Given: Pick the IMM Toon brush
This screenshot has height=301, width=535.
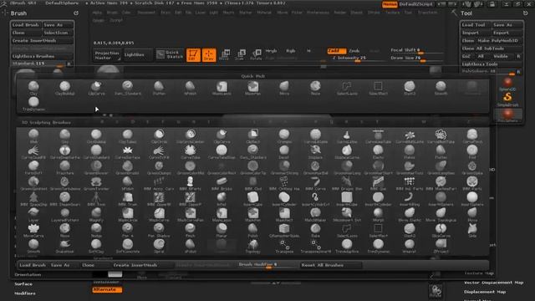Looking at the screenshot, I should [x=96, y=199].
